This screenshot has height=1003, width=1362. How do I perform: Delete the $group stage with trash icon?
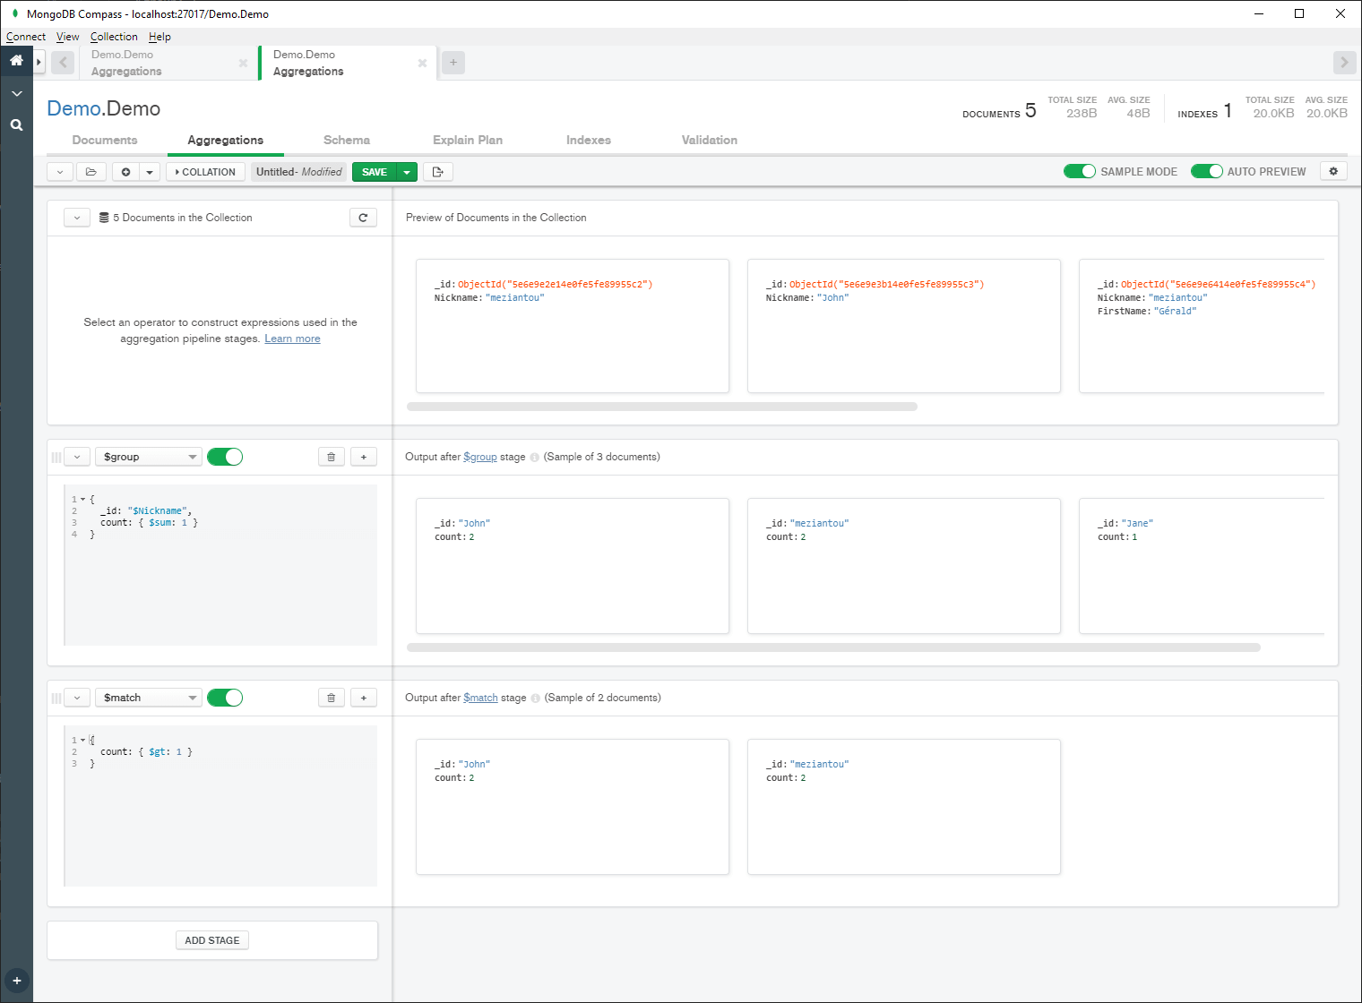[331, 457]
